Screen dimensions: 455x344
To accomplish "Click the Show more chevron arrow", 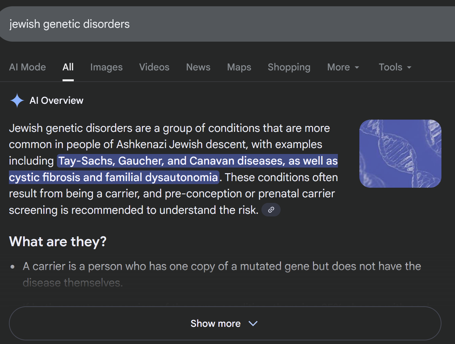I will pos(253,324).
